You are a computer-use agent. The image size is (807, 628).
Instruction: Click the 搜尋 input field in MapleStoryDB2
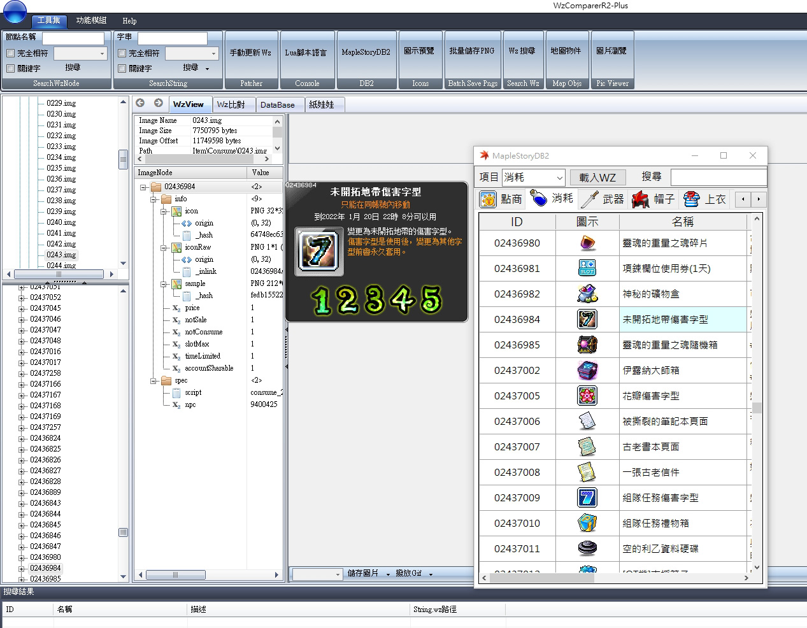tap(718, 177)
